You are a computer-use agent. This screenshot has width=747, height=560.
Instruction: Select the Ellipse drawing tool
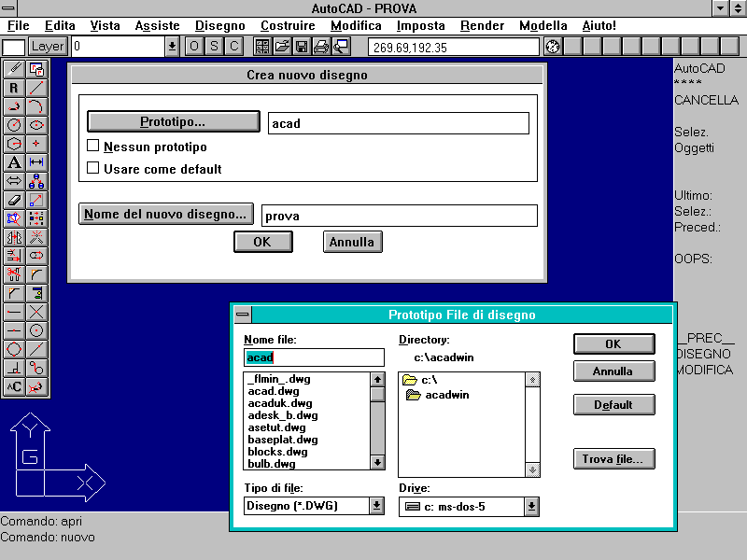pyautogui.click(x=36, y=125)
